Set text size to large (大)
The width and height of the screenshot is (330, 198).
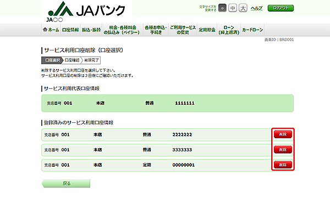(x=243, y=8)
